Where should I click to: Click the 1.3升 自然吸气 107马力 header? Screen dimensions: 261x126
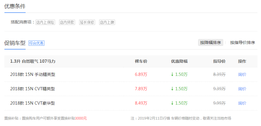[33, 61]
